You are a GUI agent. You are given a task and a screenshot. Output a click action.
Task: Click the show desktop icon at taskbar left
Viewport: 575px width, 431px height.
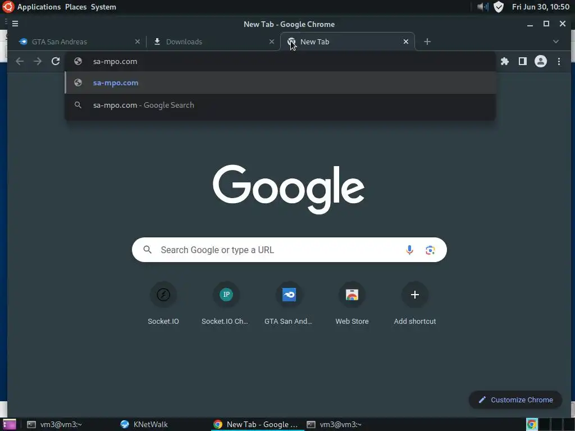(x=9, y=424)
